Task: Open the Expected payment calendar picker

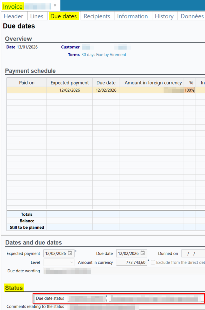Action: click(70, 253)
